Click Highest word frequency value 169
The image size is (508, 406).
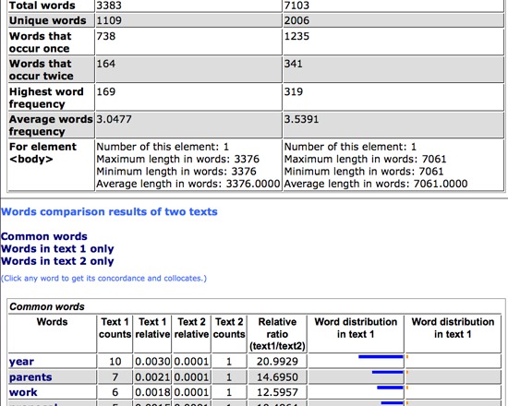106,91
